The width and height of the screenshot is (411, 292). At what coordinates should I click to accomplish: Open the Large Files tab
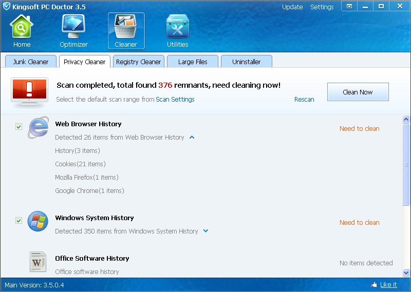[193, 62]
